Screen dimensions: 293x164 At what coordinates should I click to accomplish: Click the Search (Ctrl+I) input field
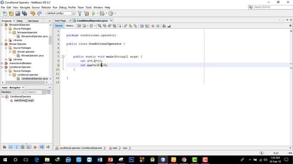(x=272, y=7)
